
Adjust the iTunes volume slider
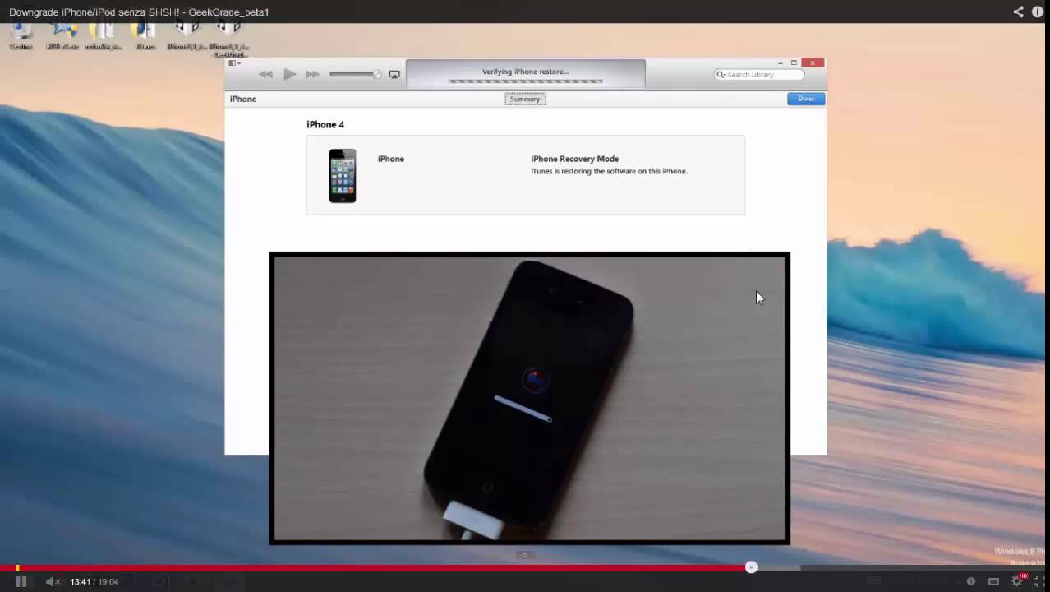point(356,74)
